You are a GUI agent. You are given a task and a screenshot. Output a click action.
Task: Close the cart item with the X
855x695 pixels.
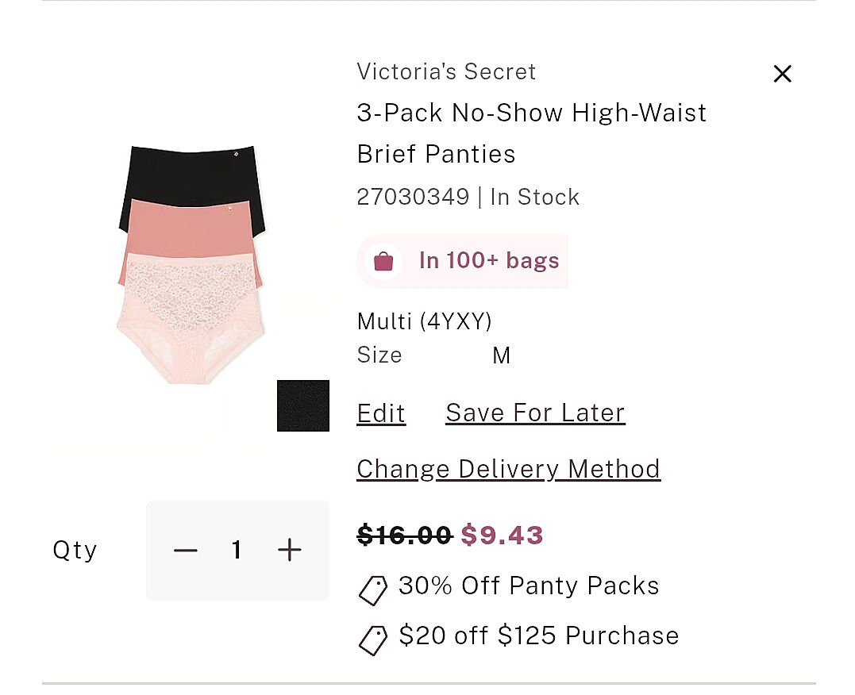tap(782, 74)
